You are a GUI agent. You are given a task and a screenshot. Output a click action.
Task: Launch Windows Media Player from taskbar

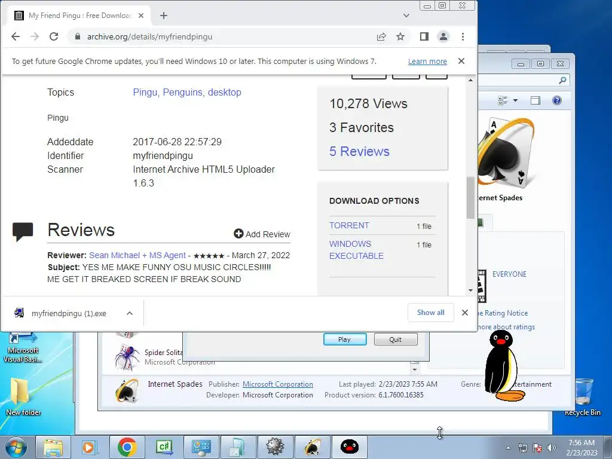click(x=88, y=447)
